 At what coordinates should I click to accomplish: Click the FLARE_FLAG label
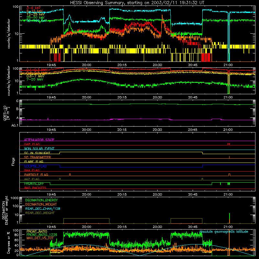point(34,162)
